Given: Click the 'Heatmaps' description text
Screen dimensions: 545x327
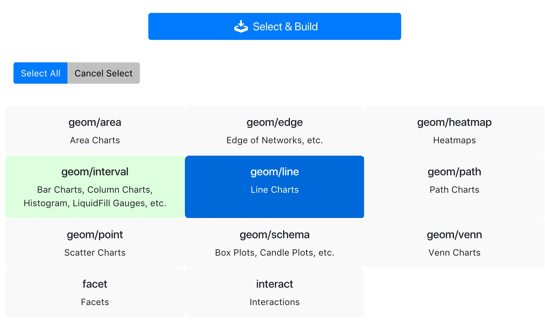Looking at the screenshot, I should [x=454, y=140].
